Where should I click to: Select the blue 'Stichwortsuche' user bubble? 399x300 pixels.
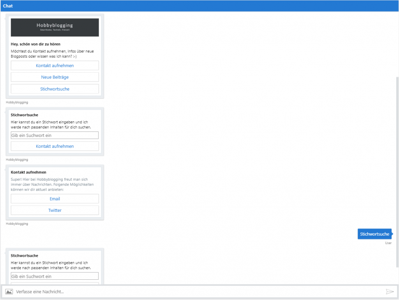374,234
